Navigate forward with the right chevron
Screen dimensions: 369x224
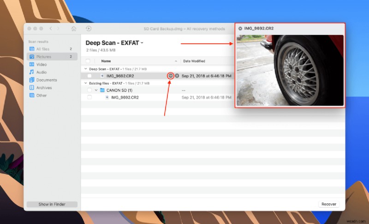58,29
